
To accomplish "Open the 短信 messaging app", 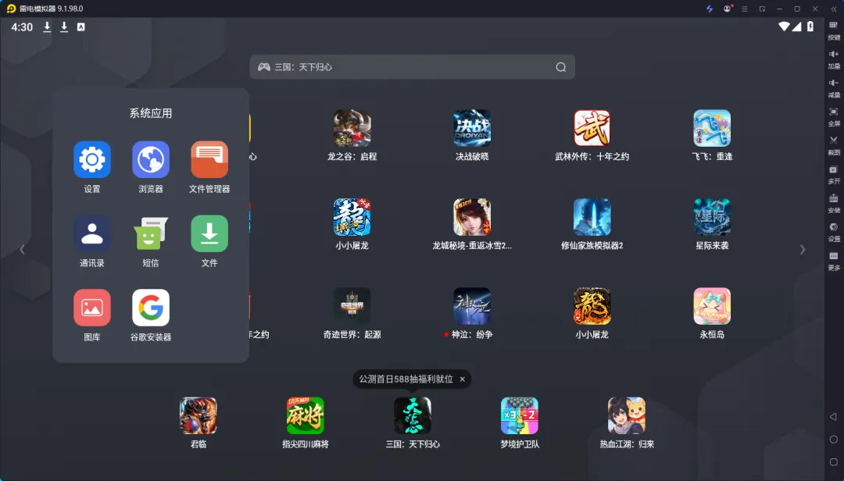I will tap(151, 233).
